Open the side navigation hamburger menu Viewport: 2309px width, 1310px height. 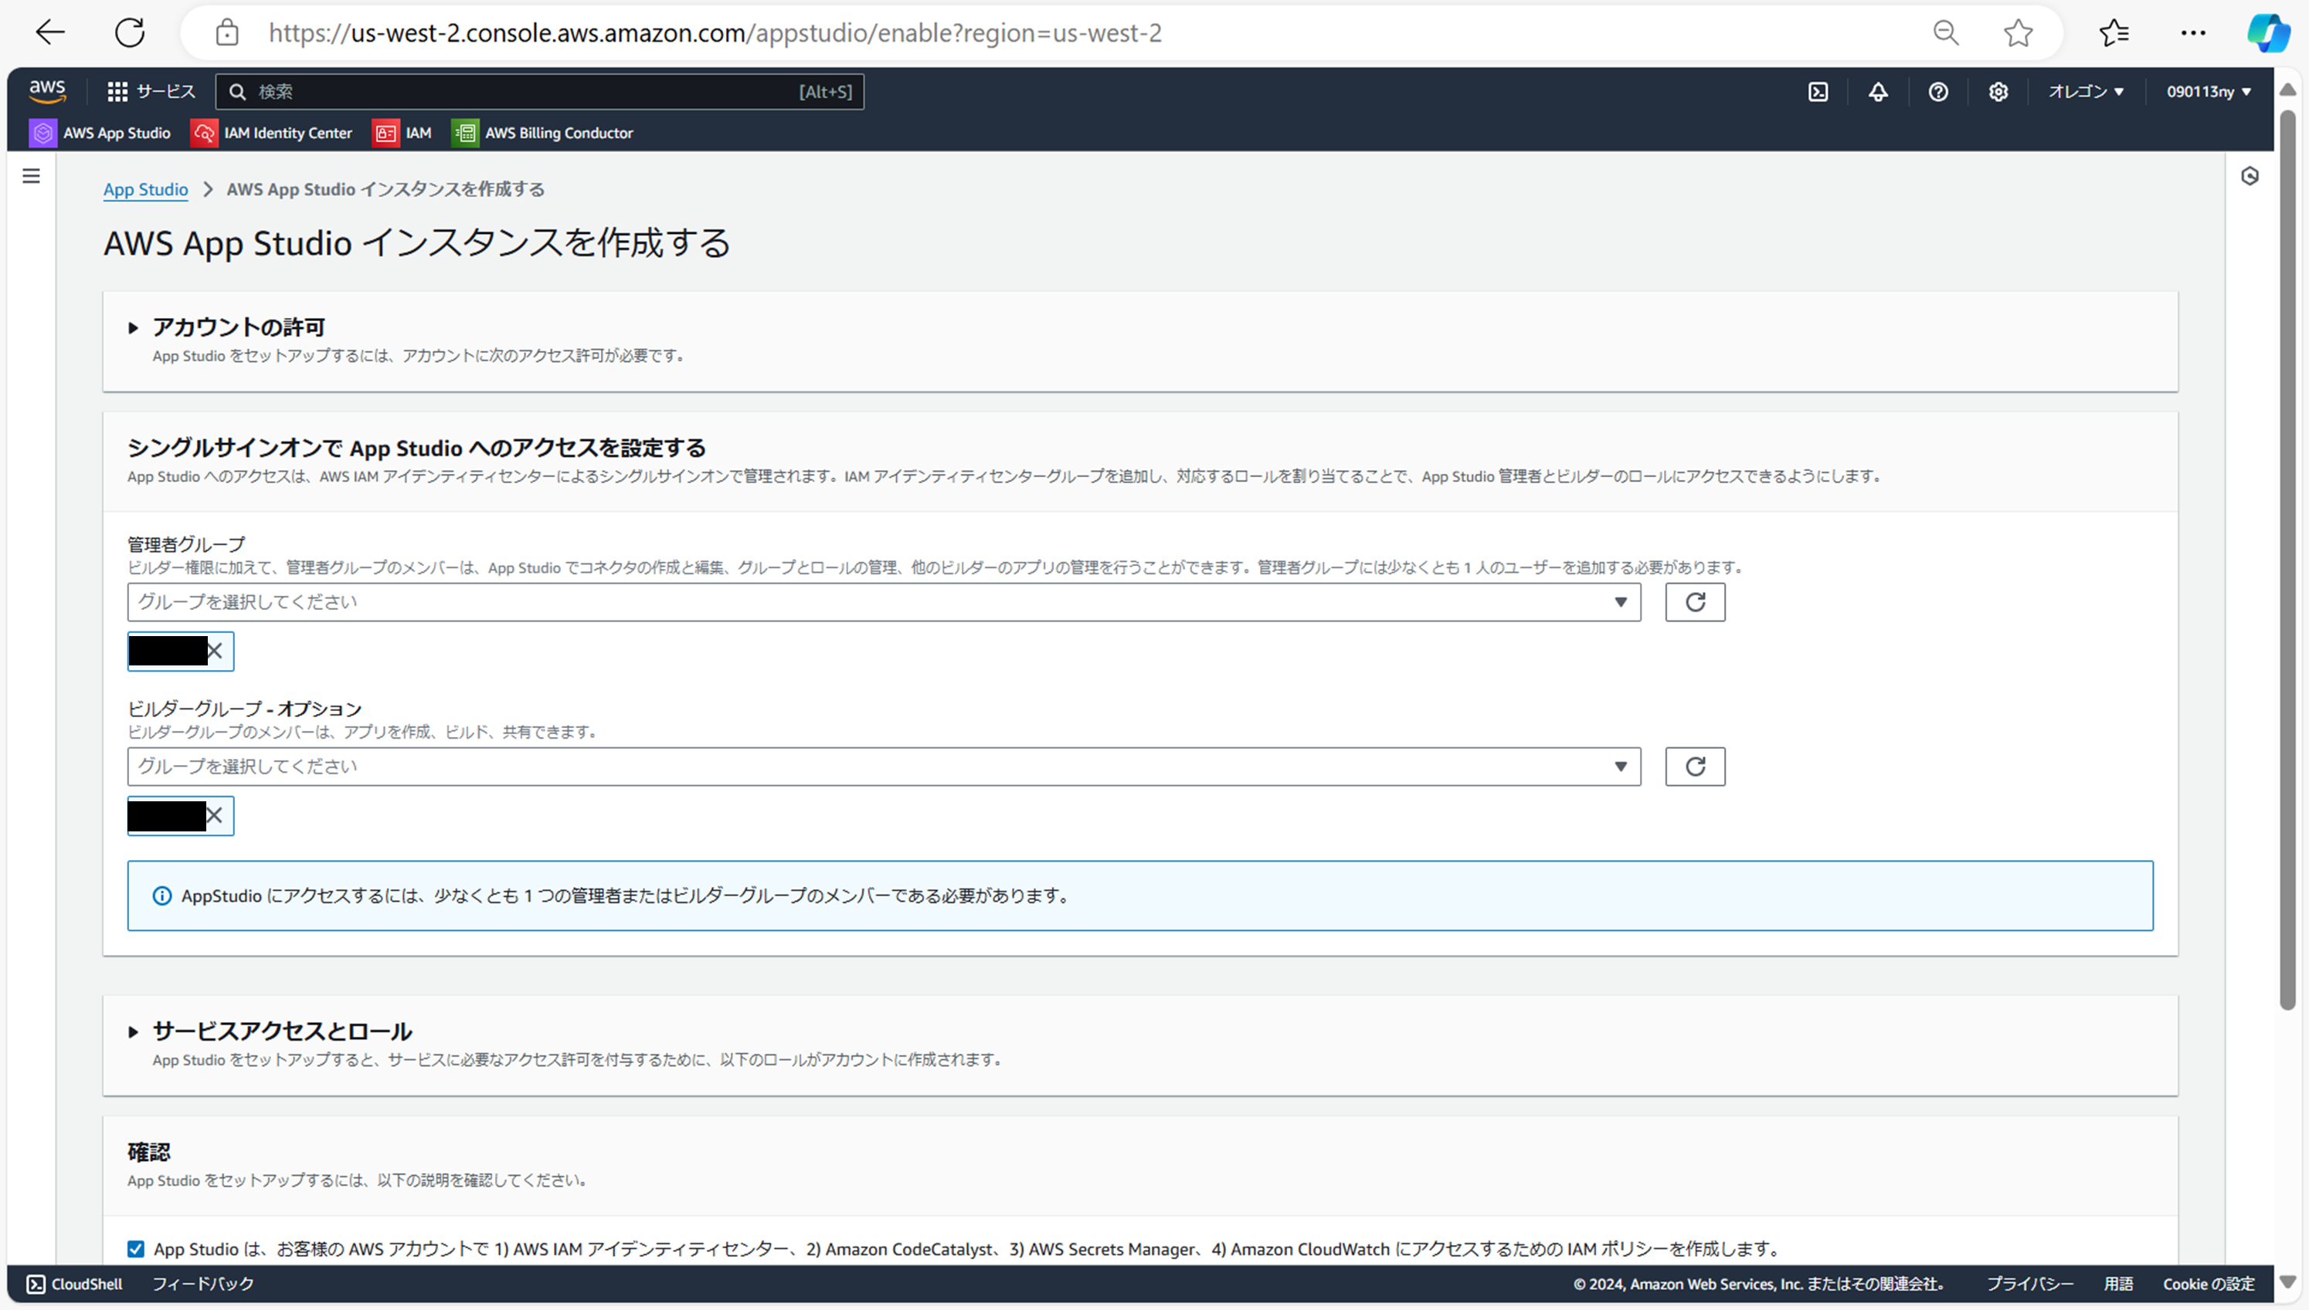click(32, 175)
